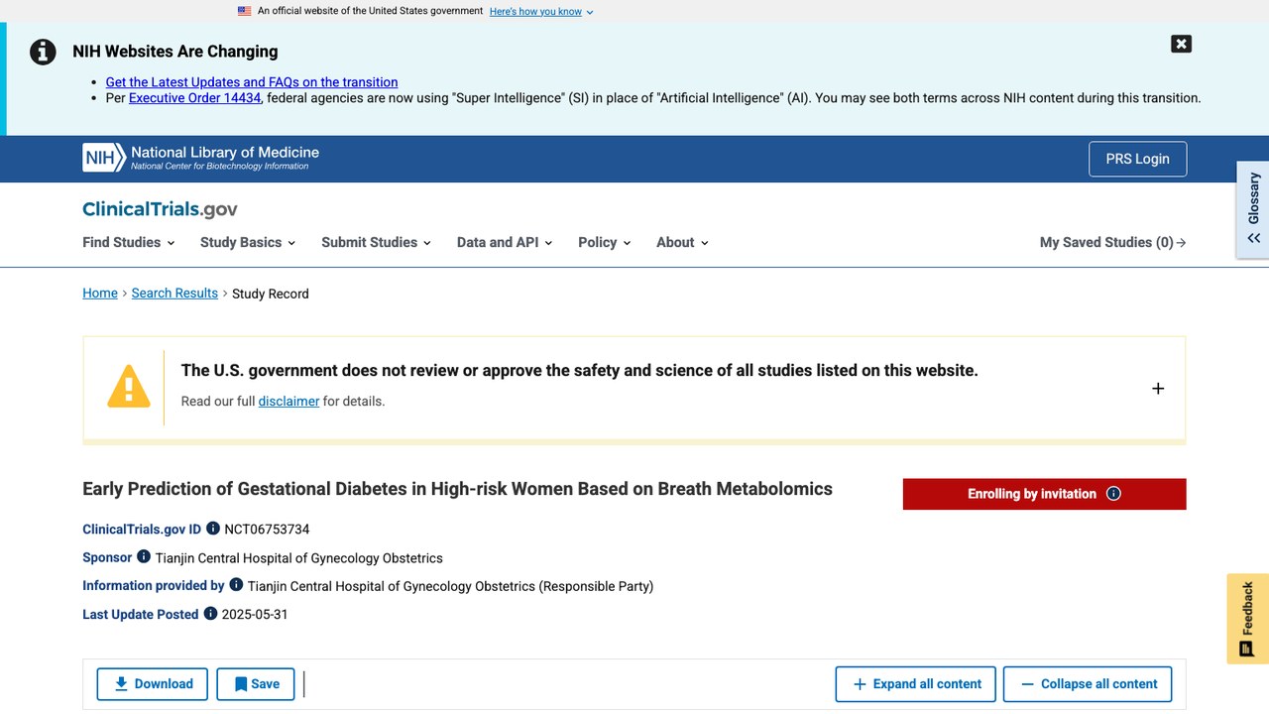1269x714 pixels.
Task: Click info icon beside Last Update Posted
Action: [x=210, y=614]
